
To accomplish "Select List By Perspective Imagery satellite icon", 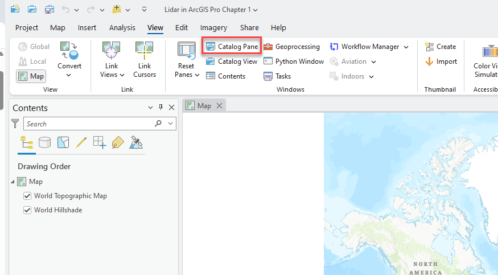I will (x=136, y=142).
